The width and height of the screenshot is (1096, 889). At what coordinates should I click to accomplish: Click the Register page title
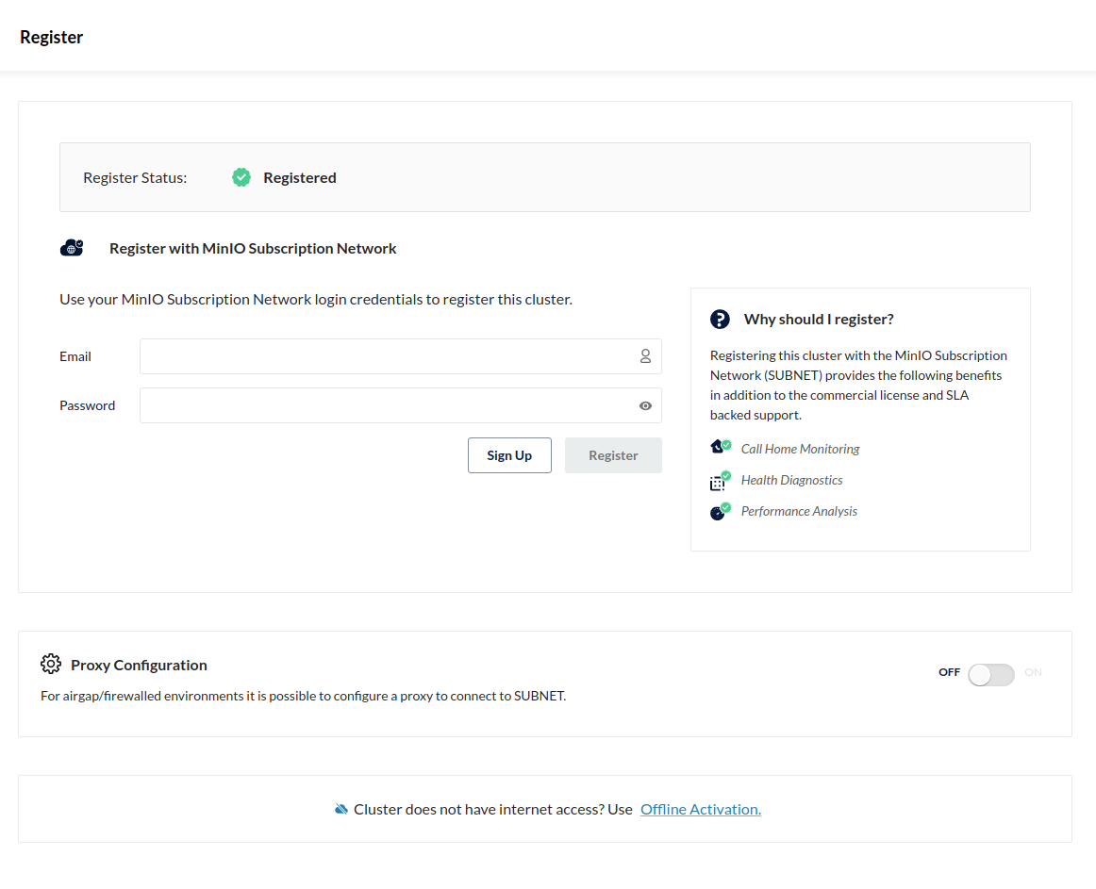click(x=52, y=37)
